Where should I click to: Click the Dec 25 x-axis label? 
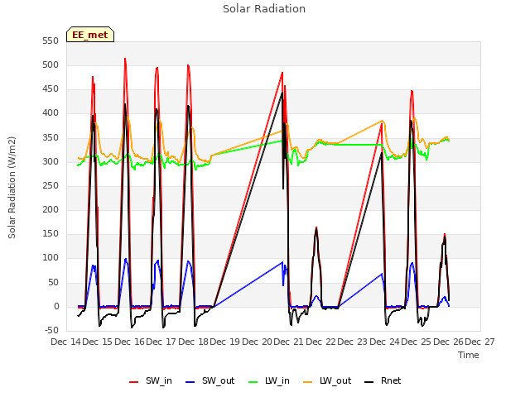pos(416,342)
